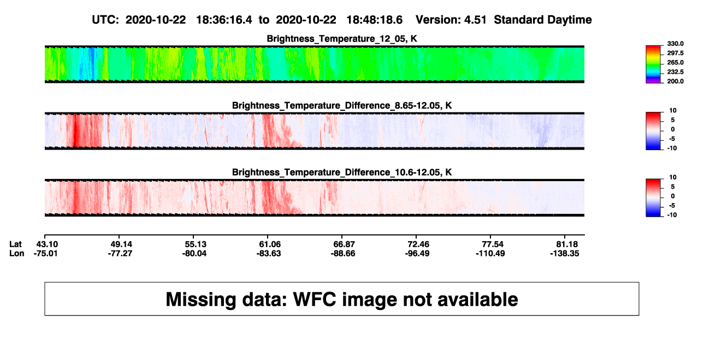Click the 10.6-12.05 red-blue colorbar
The height and width of the screenshot is (364, 710).
click(653, 198)
